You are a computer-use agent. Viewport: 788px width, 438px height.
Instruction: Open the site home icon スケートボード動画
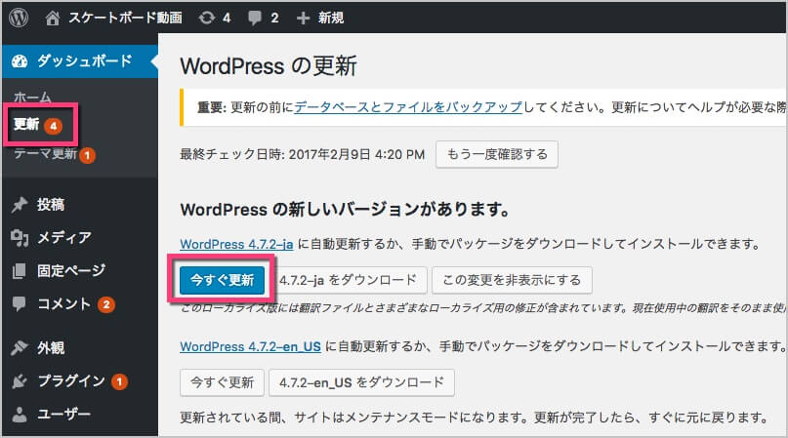coord(53,19)
